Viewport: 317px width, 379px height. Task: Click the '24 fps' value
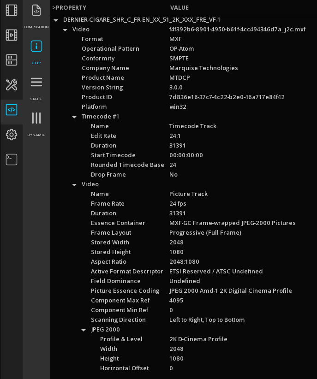click(x=178, y=204)
